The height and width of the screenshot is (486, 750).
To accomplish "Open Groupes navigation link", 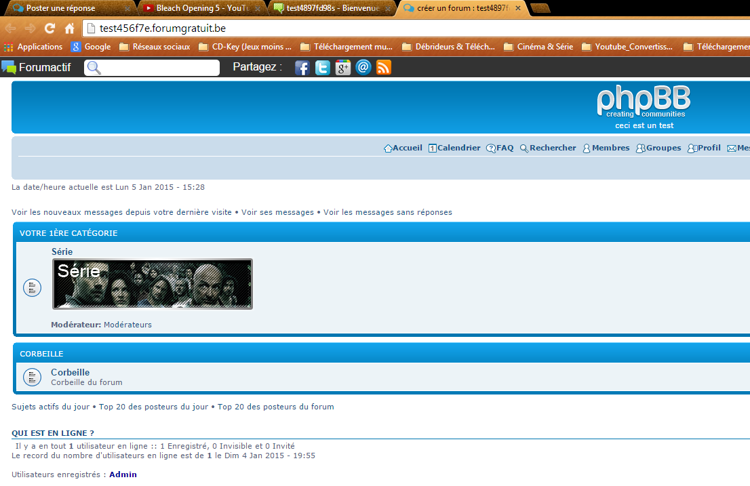I will click(658, 148).
